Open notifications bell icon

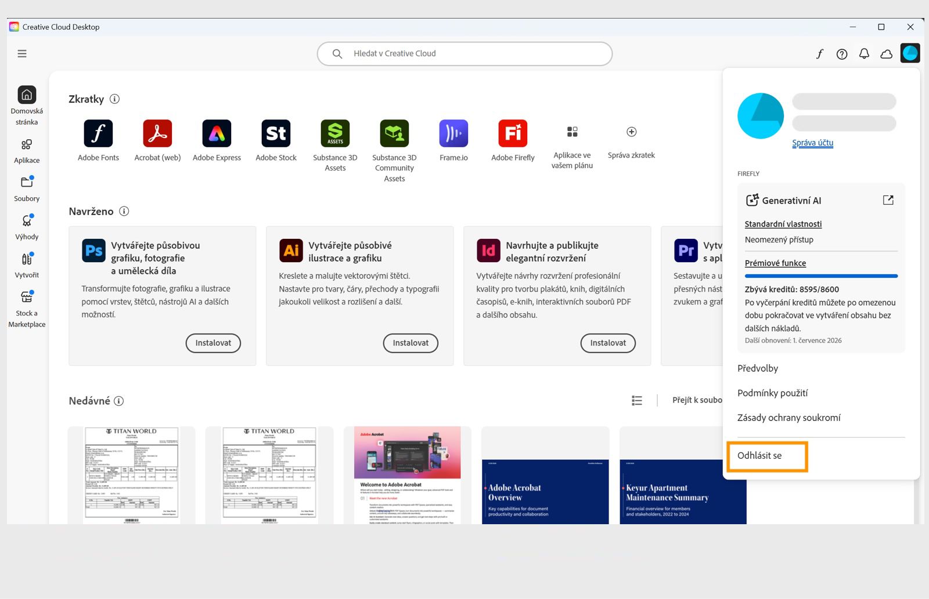pos(864,54)
